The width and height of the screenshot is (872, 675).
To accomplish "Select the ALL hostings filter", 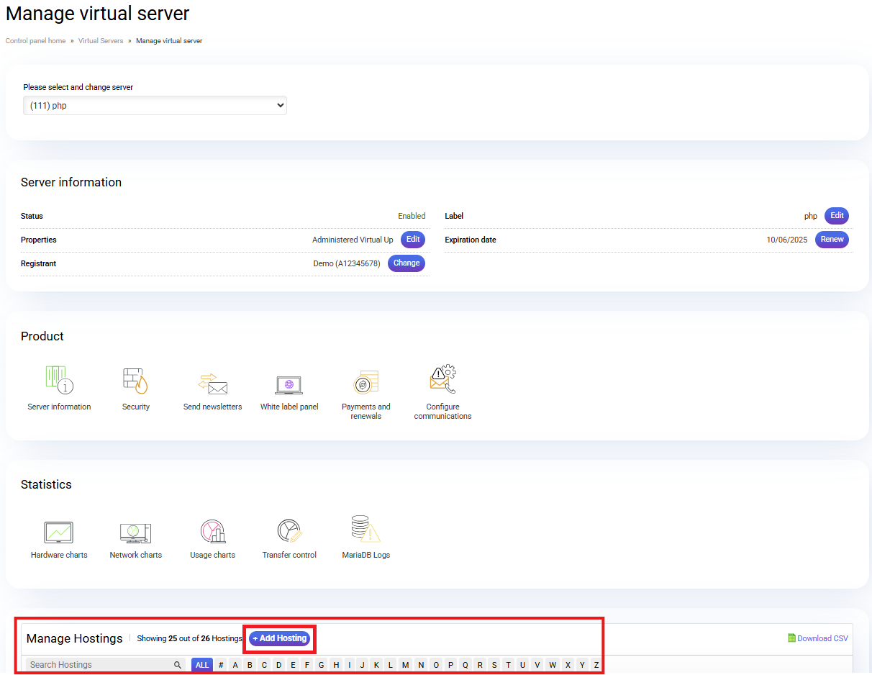I will click(x=202, y=665).
